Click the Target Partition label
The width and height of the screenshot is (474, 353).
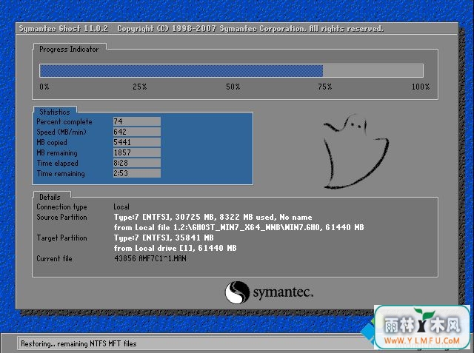pyautogui.click(x=61, y=238)
